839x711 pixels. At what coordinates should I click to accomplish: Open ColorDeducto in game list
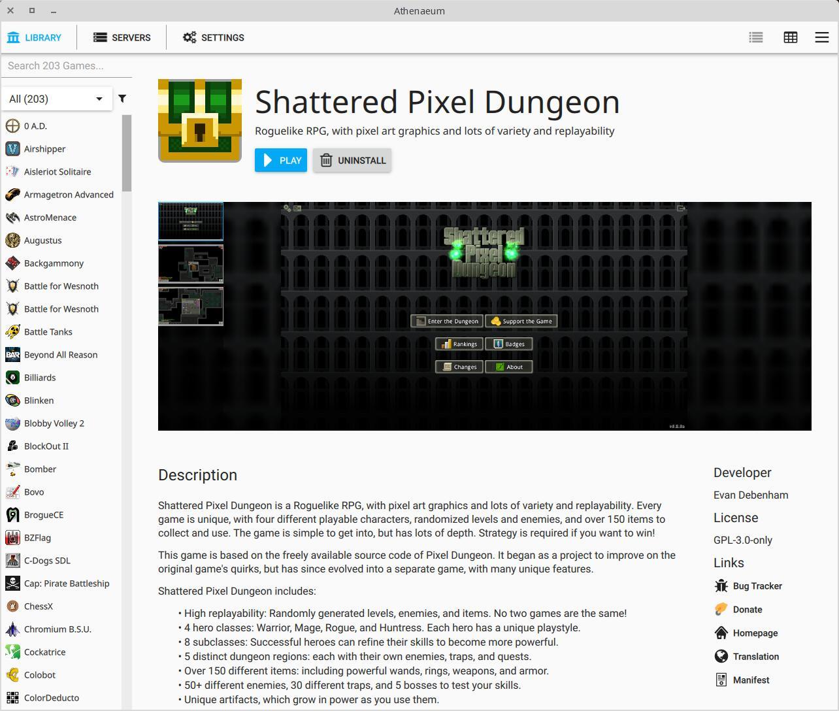(61, 697)
